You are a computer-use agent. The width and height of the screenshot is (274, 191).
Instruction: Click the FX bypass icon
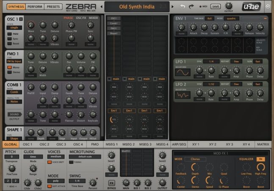pos(111,183)
